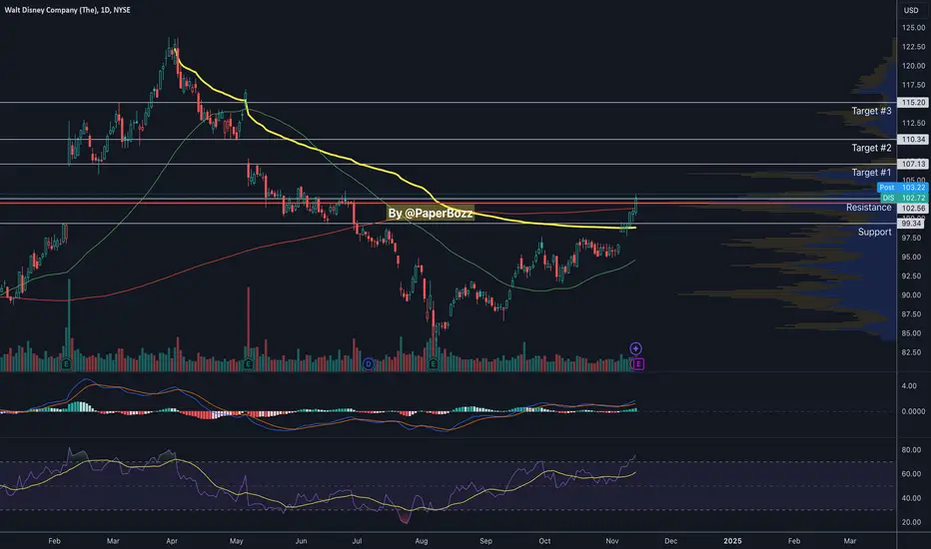The image size is (931, 549).
Task: Click 82.50 on the price axis
Action: [x=911, y=352]
